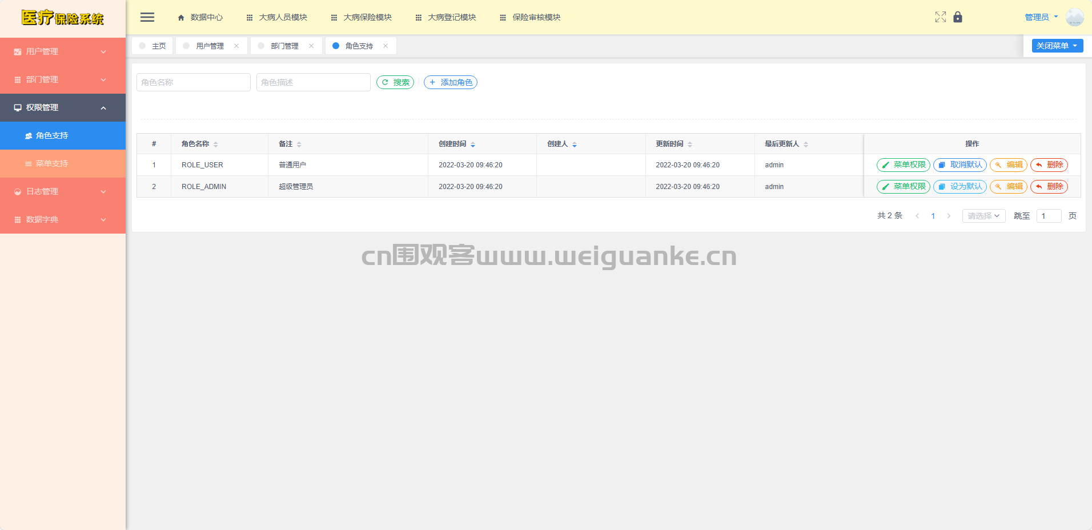This screenshot has width=1092, height=530.
Task: Sort by 更新时间 column
Action: click(690, 144)
